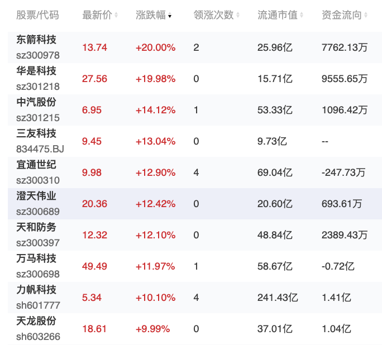This screenshot has width=382, height=345.
Task: Select stock code sz301215
Action: [x=38, y=118]
